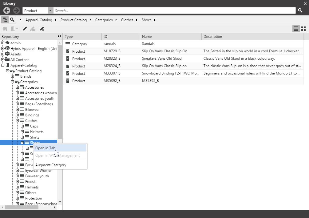Click the pencil edit icon in toolbar

[x=25, y=29]
